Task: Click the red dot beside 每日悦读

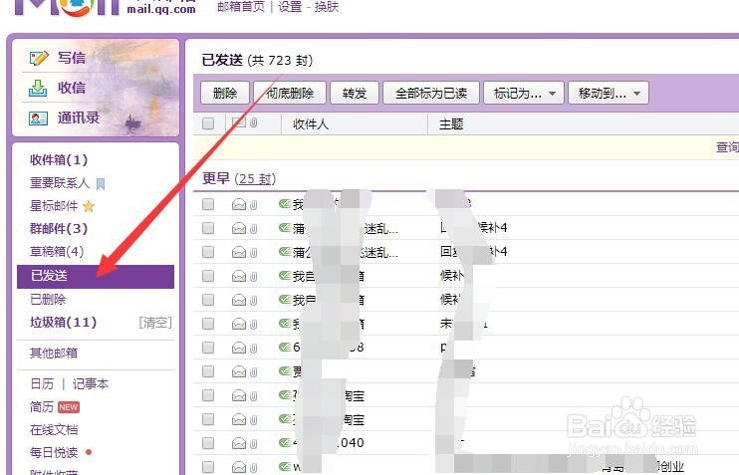Action: (x=89, y=452)
